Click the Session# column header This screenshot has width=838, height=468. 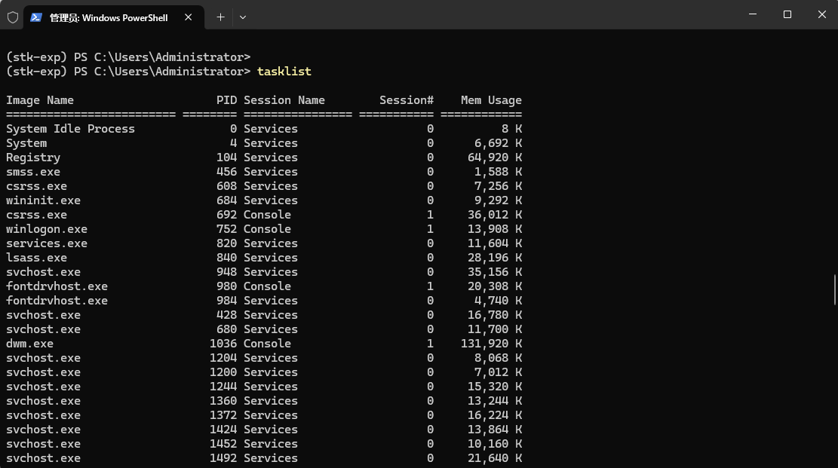pos(406,100)
